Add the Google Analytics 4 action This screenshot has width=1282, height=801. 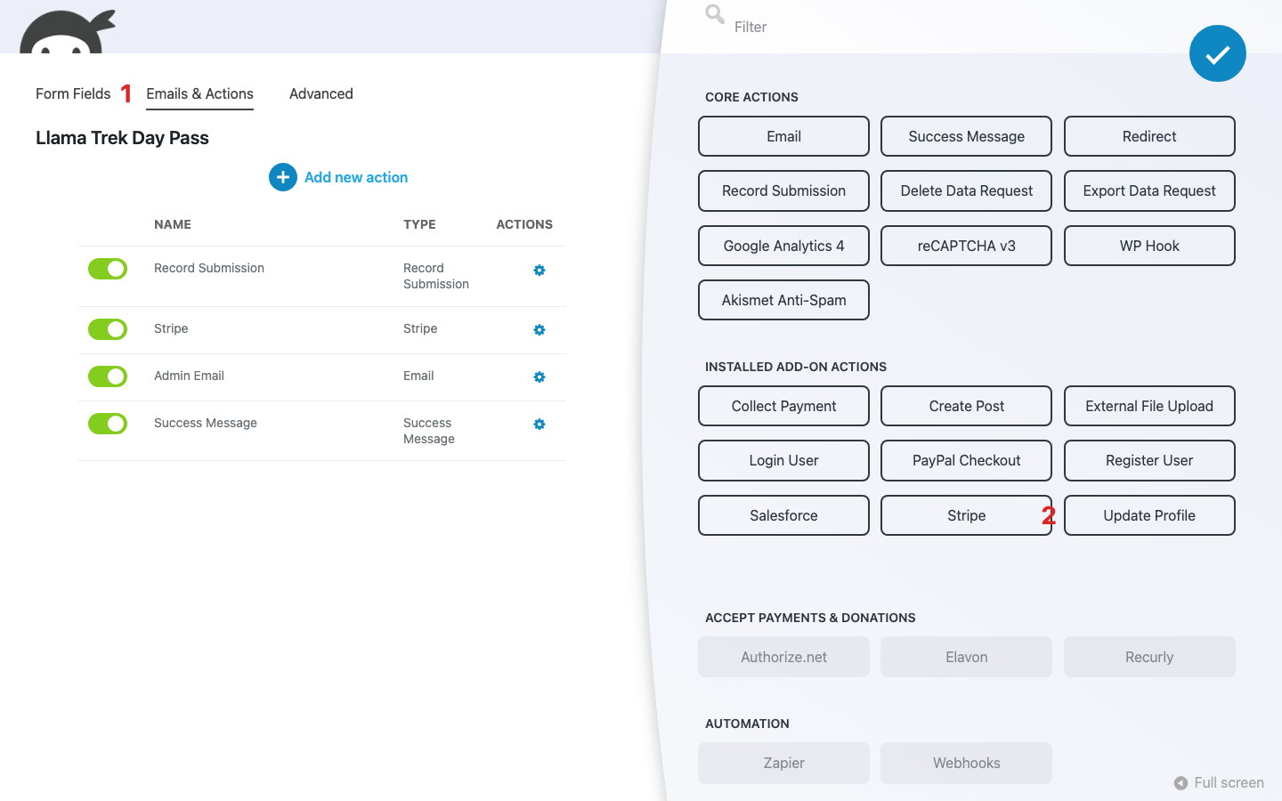(x=783, y=246)
